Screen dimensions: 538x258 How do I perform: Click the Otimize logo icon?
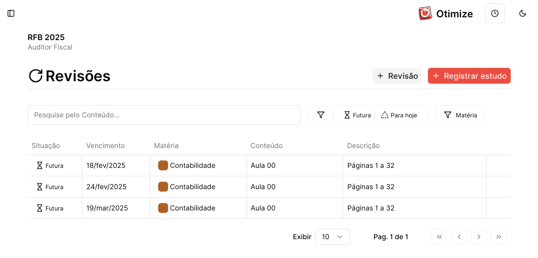[x=425, y=13]
